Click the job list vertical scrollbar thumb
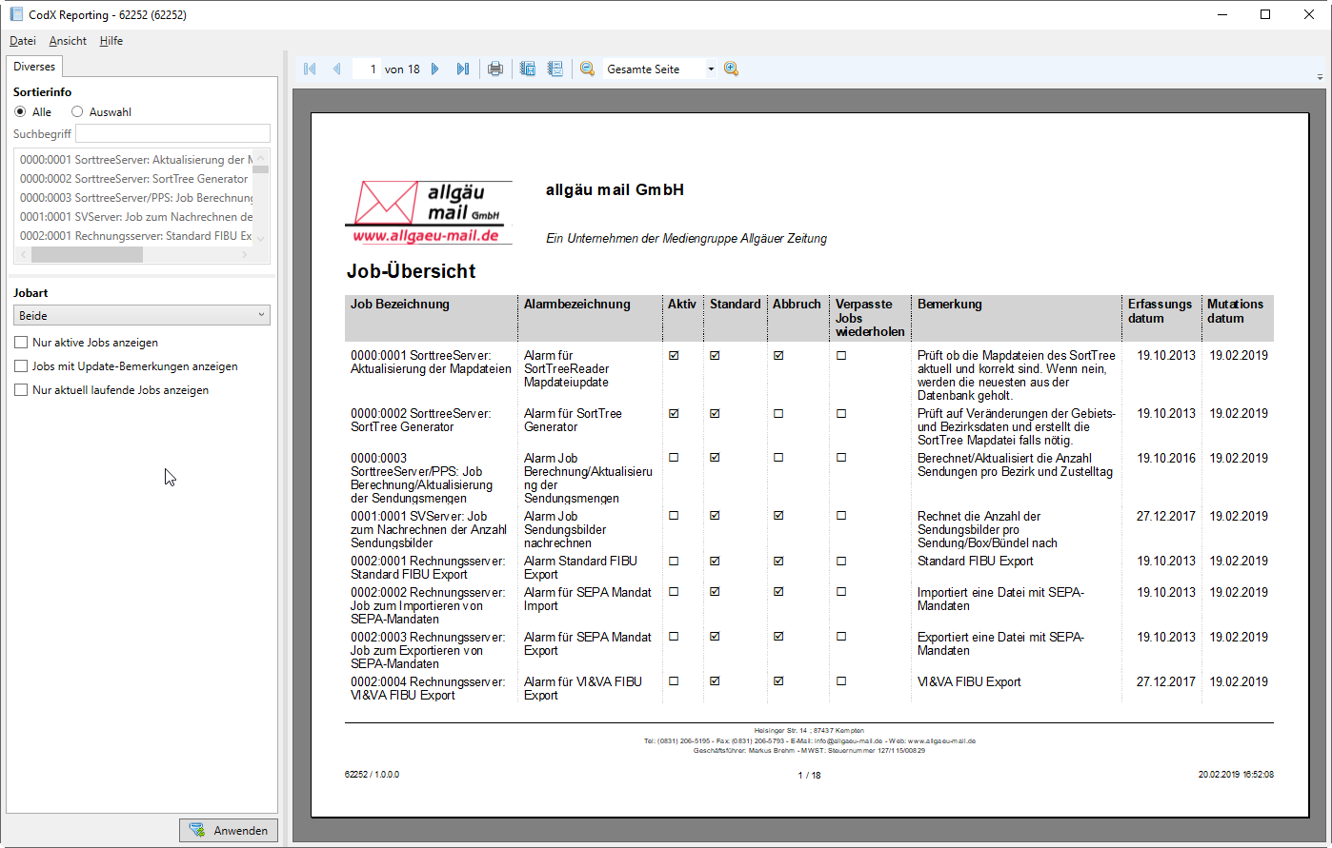The height and width of the screenshot is (848, 1332). pyautogui.click(x=261, y=170)
